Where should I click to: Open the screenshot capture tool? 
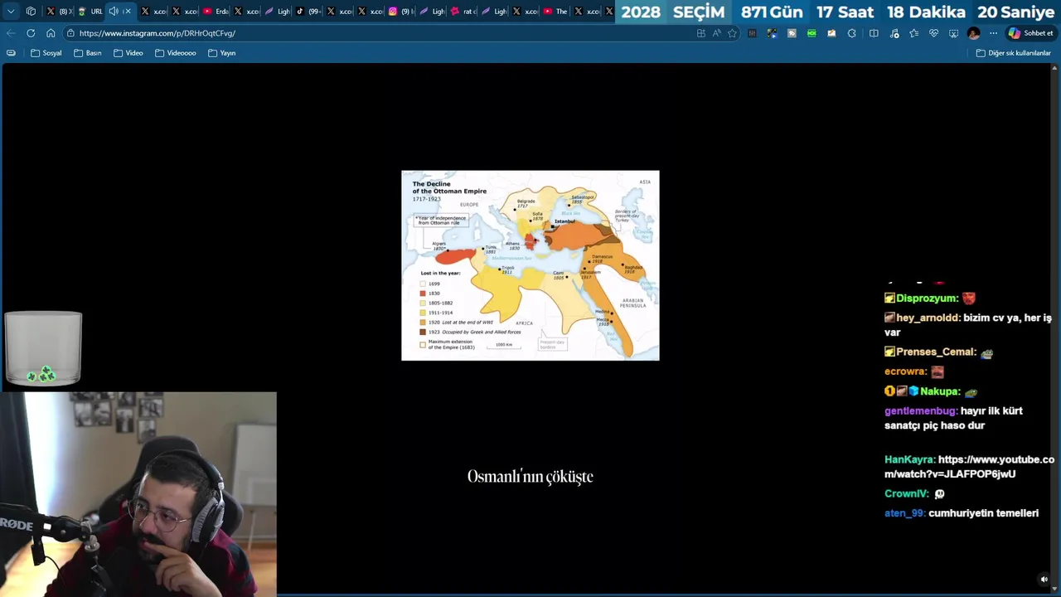(953, 33)
